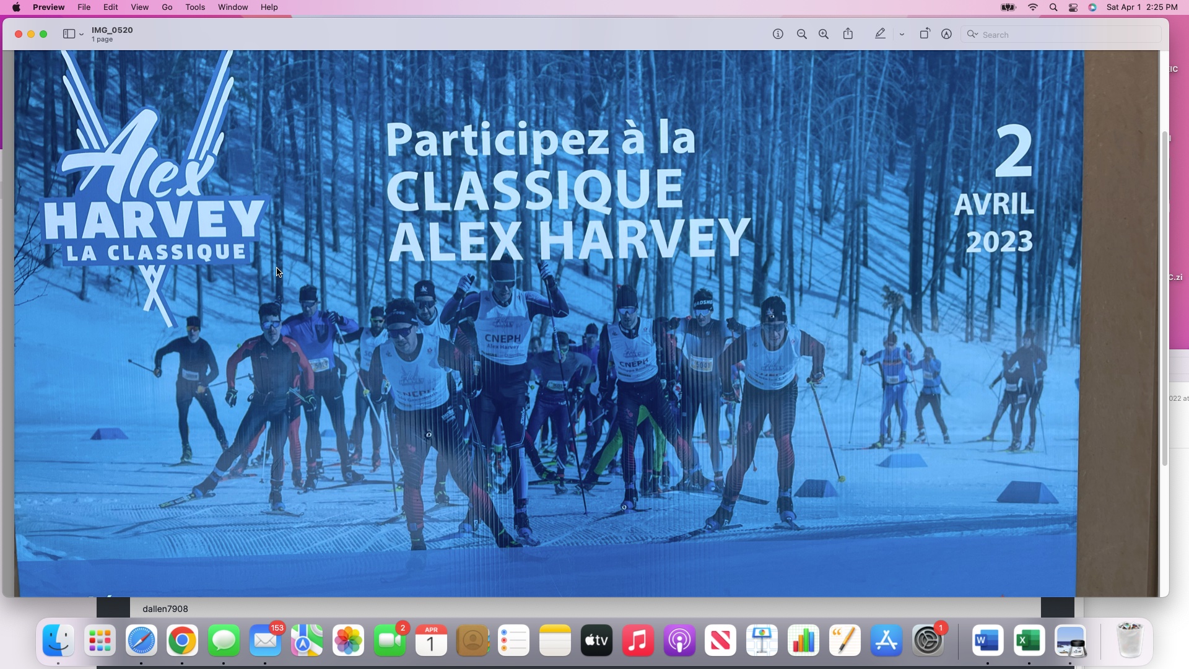Viewport: 1189px width, 669px height.
Task: Select the Markup highlight pen tool
Action: [880, 34]
